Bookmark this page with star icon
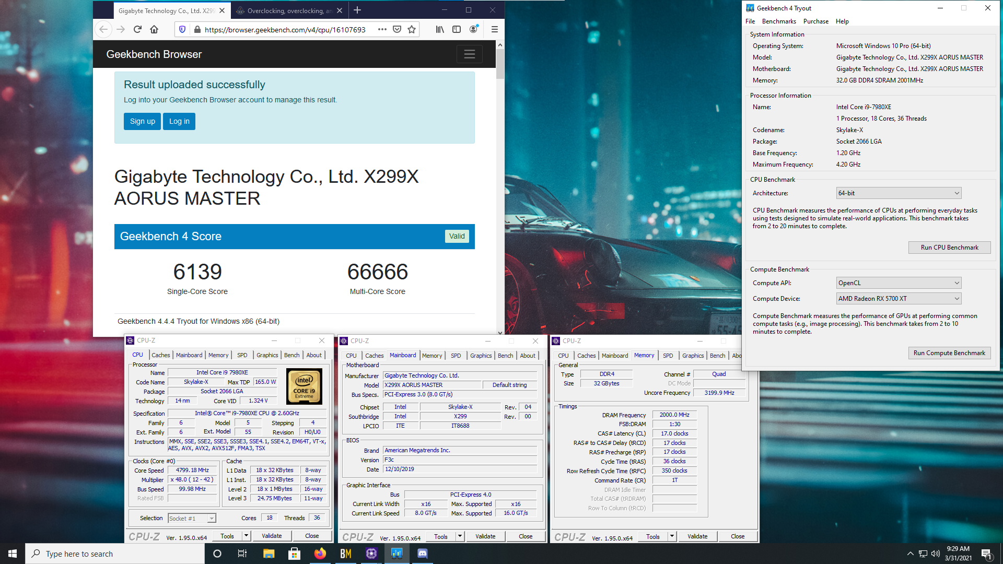This screenshot has width=1003, height=564. 412,30
